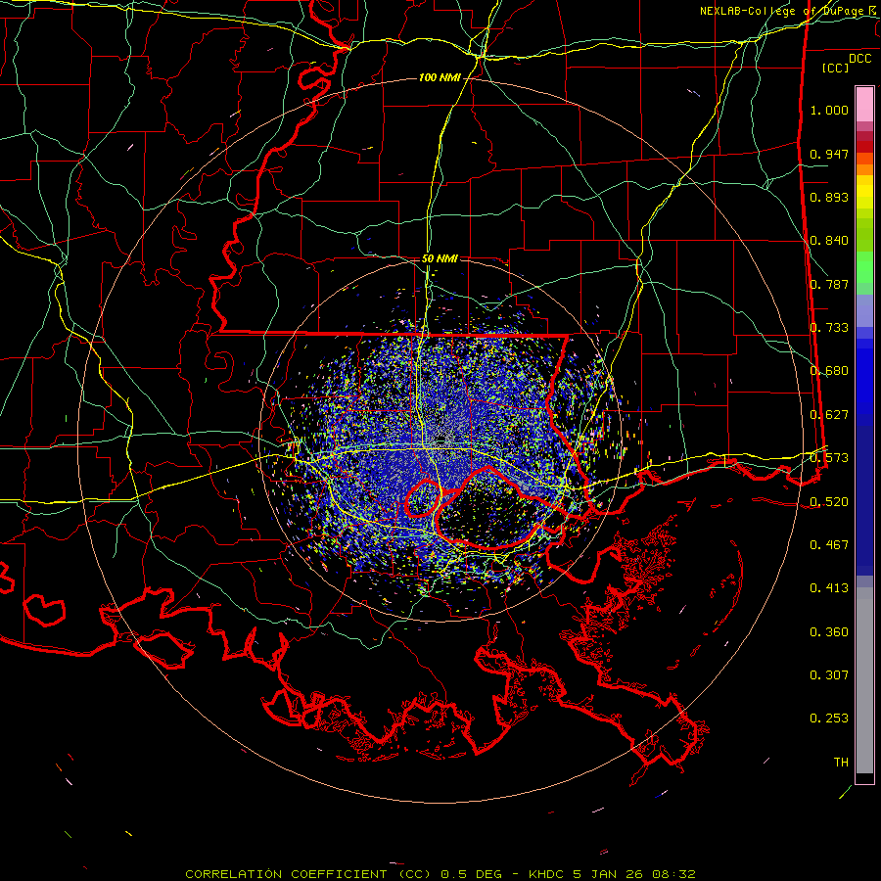Click the 0.253 scale value
This screenshot has width=881, height=881.
(x=829, y=719)
